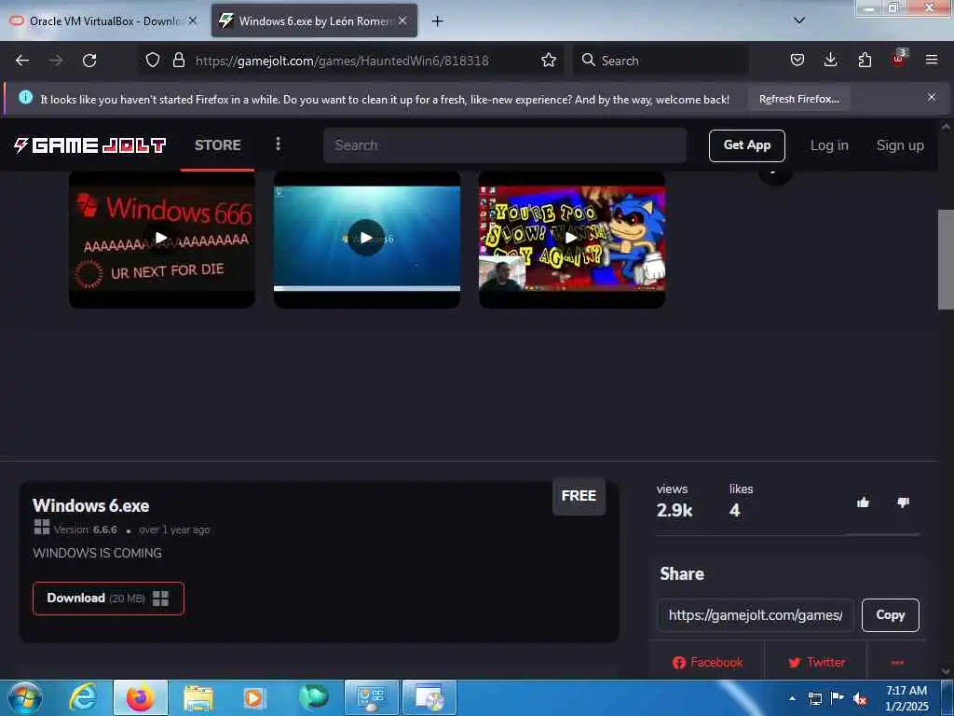This screenshot has height=716, width=954.
Task: Show hidden tray icons arrow
Action: tap(792, 698)
